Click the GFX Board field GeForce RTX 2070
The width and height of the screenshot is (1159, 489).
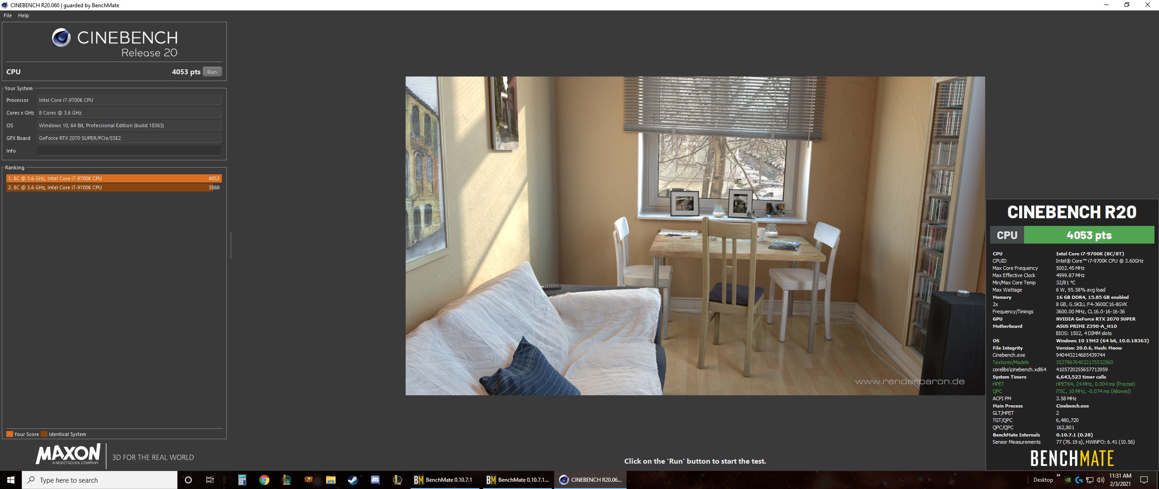pos(129,138)
